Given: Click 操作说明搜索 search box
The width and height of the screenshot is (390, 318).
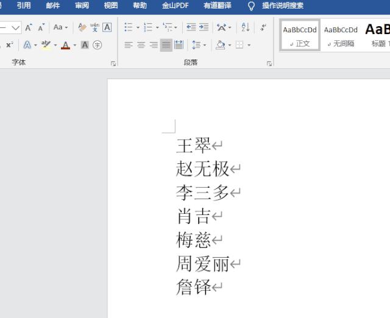Looking at the screenshot, I should tap(283, 5).
